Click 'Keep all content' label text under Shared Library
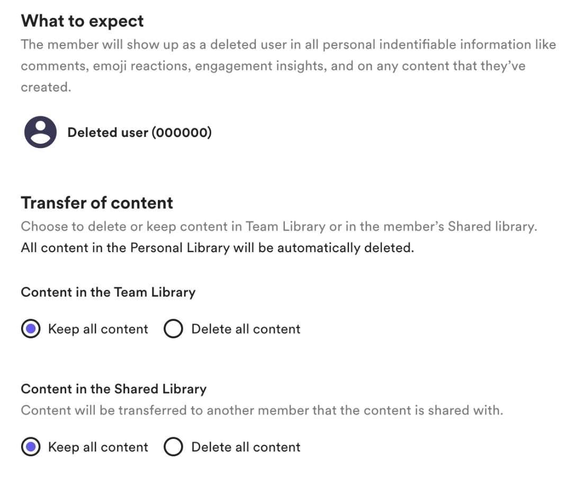Viewport: 573px width, 479px height. [98, 447]
